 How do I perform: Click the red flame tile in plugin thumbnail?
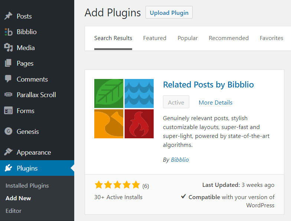tap(139, 124)
